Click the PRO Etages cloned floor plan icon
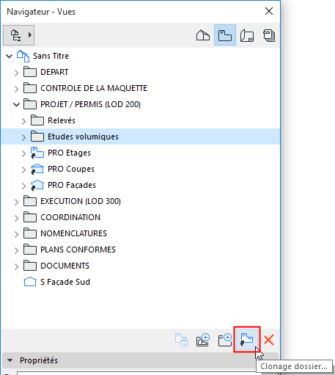Screen dimensions: 335x375 click(x=37, y=153)
